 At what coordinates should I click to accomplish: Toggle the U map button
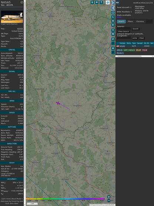tap(92, 2)
